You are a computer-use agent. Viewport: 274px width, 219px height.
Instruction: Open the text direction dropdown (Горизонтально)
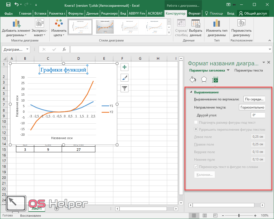click(252, 107)
